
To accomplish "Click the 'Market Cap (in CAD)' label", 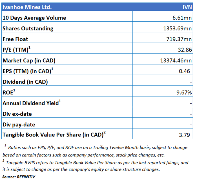I will coord(29,61).
